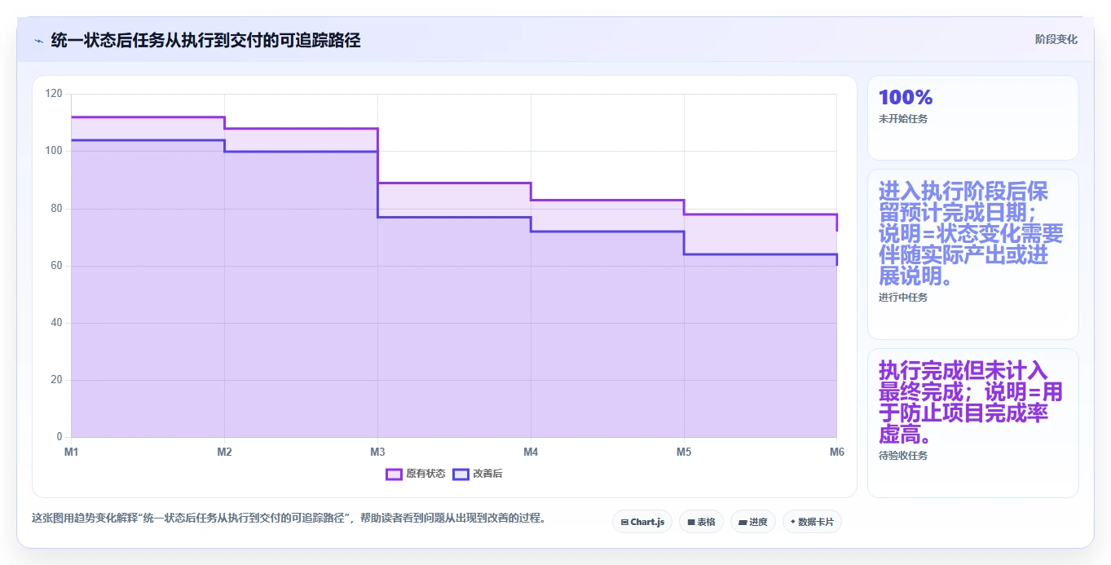1111x565 pixels.
Task: Click the M5 axis label
Action: 684,452
